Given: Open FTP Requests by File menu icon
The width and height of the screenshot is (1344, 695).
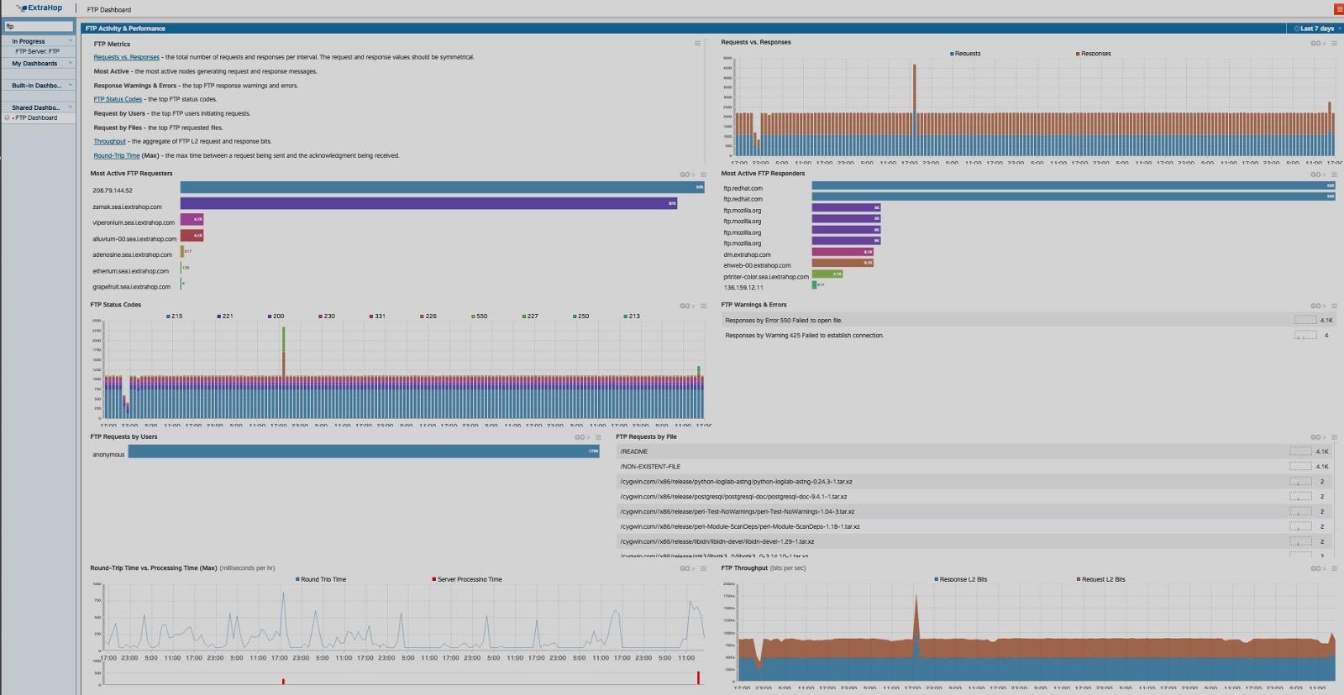Looking at the screenshot, I should click(x=1334, y=437).
